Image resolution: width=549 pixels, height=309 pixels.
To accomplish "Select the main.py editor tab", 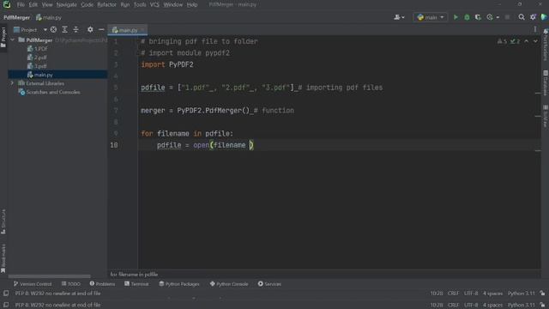I will coord(128,30).
